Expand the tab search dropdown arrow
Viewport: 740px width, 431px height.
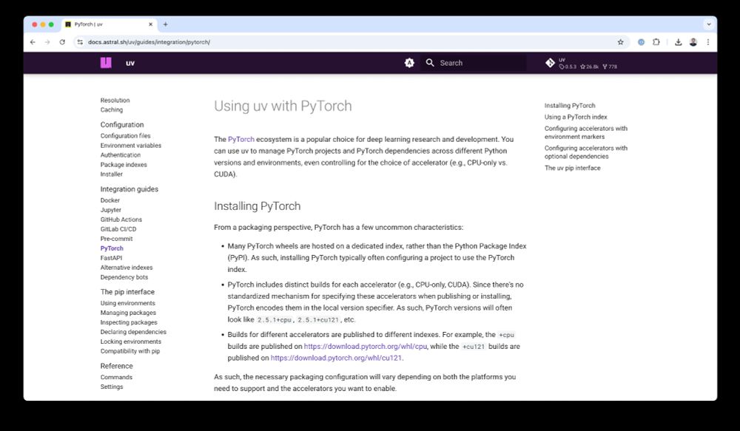click(708, 24)
